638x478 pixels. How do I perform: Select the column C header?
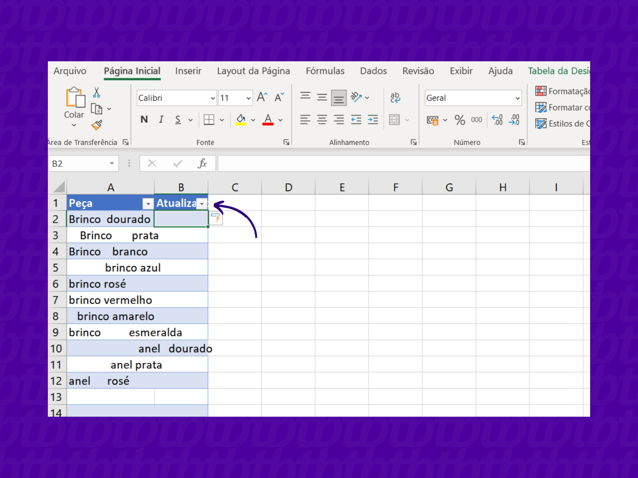pos(235,187)
